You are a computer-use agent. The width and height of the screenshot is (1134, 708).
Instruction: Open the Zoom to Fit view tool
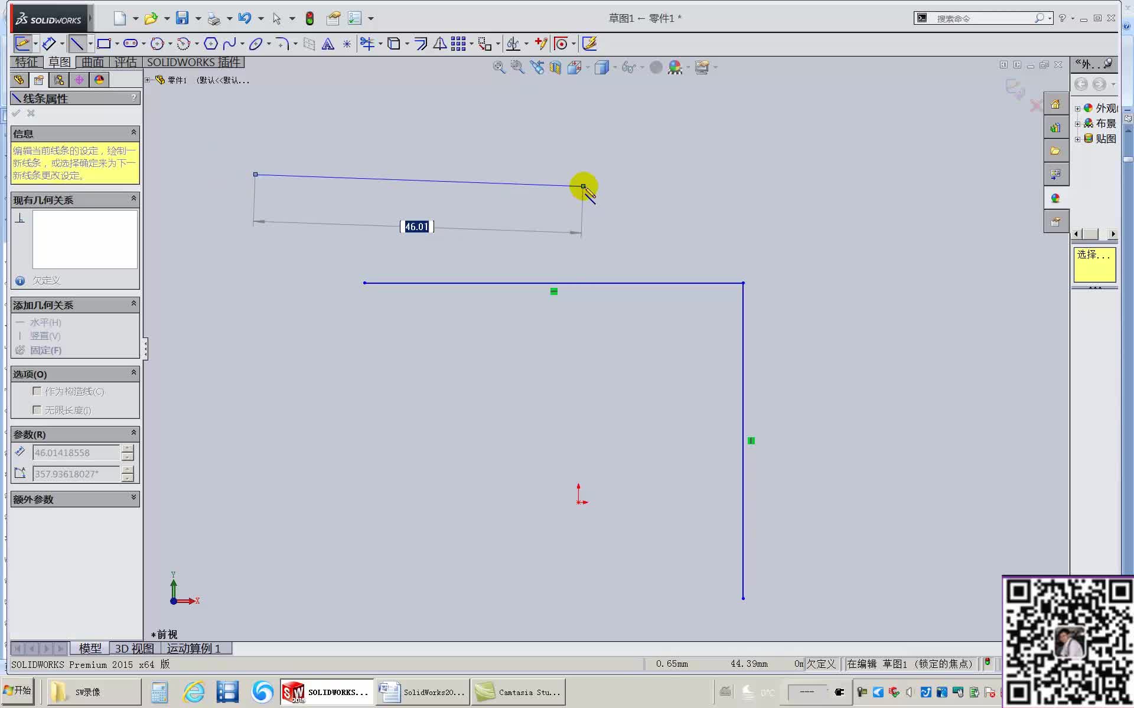click(x=499, y=67)
